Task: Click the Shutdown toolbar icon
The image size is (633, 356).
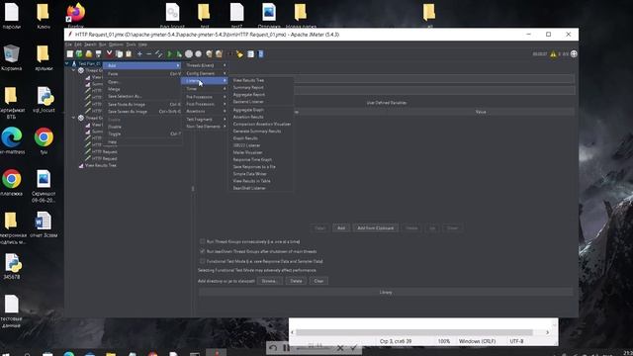Action: [x=198, y=54]
